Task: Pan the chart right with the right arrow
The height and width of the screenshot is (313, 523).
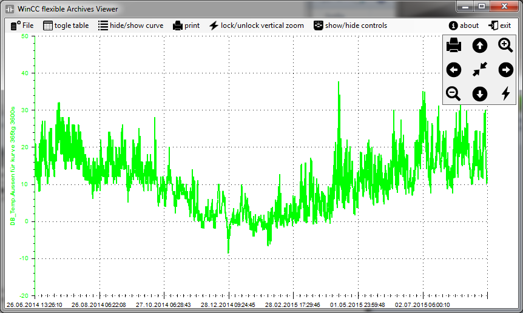Action: click(505, 70)
